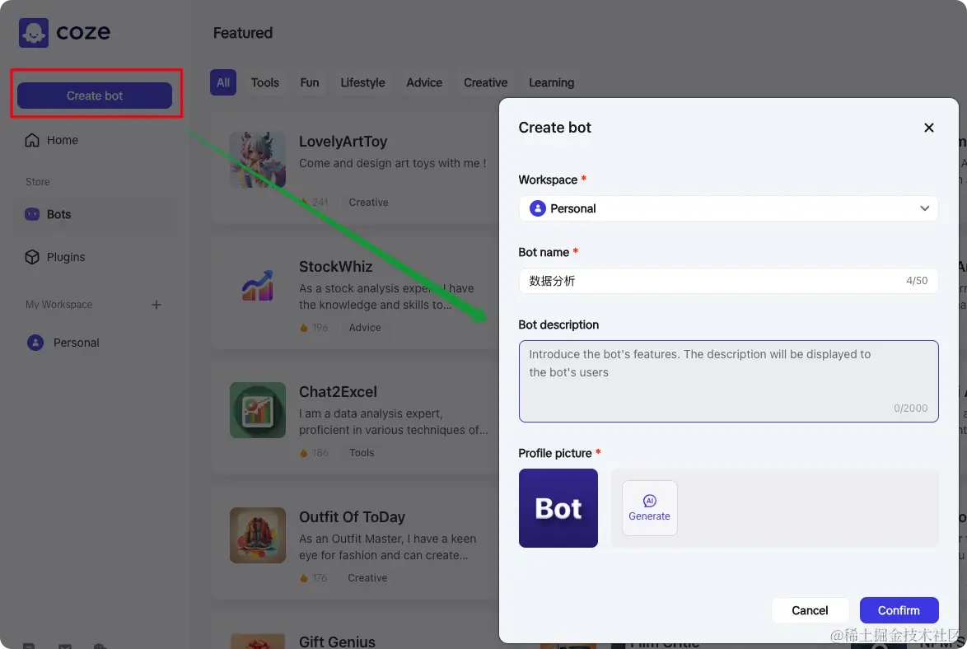Switch to the Creative category tab
967x649 pixels.
coord(485,82)
